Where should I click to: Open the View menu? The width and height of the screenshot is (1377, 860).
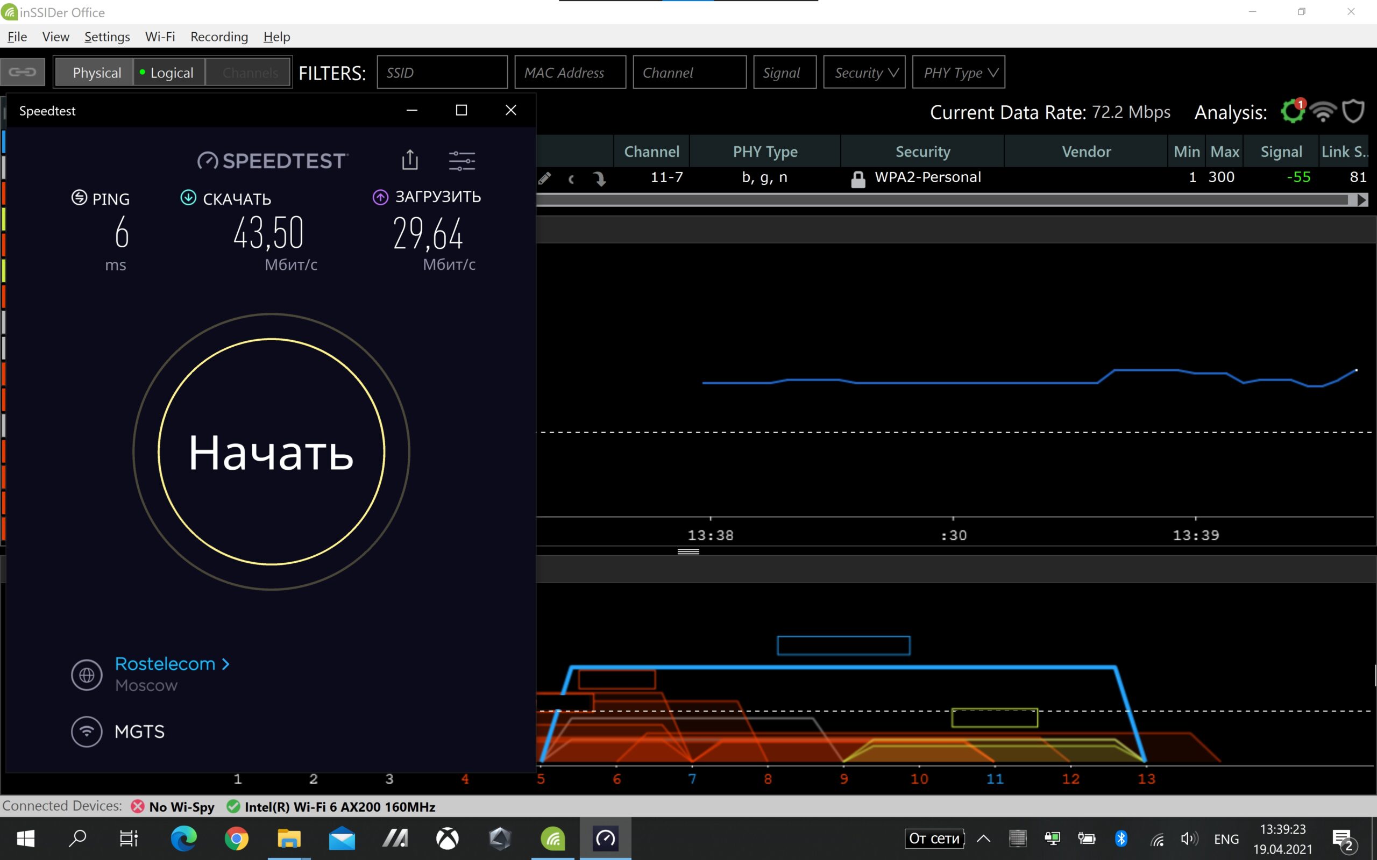(55, 37)
